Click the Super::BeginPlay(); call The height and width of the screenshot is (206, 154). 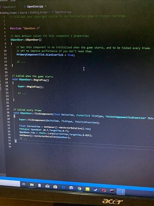click(31, 87)
